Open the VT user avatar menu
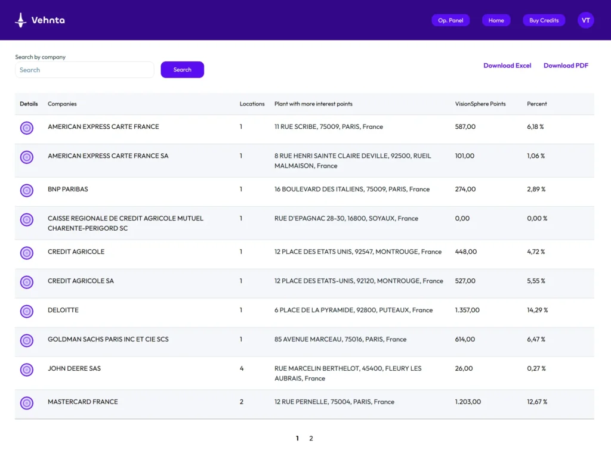Screen dimensions: 611x453 [586, 20]
